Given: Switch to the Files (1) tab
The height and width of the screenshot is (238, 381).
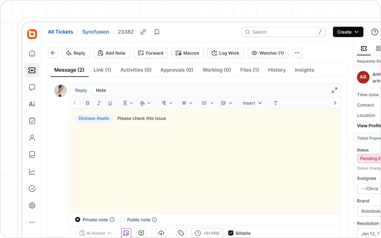Looking at the screenshot, I should tap(249, 70).
